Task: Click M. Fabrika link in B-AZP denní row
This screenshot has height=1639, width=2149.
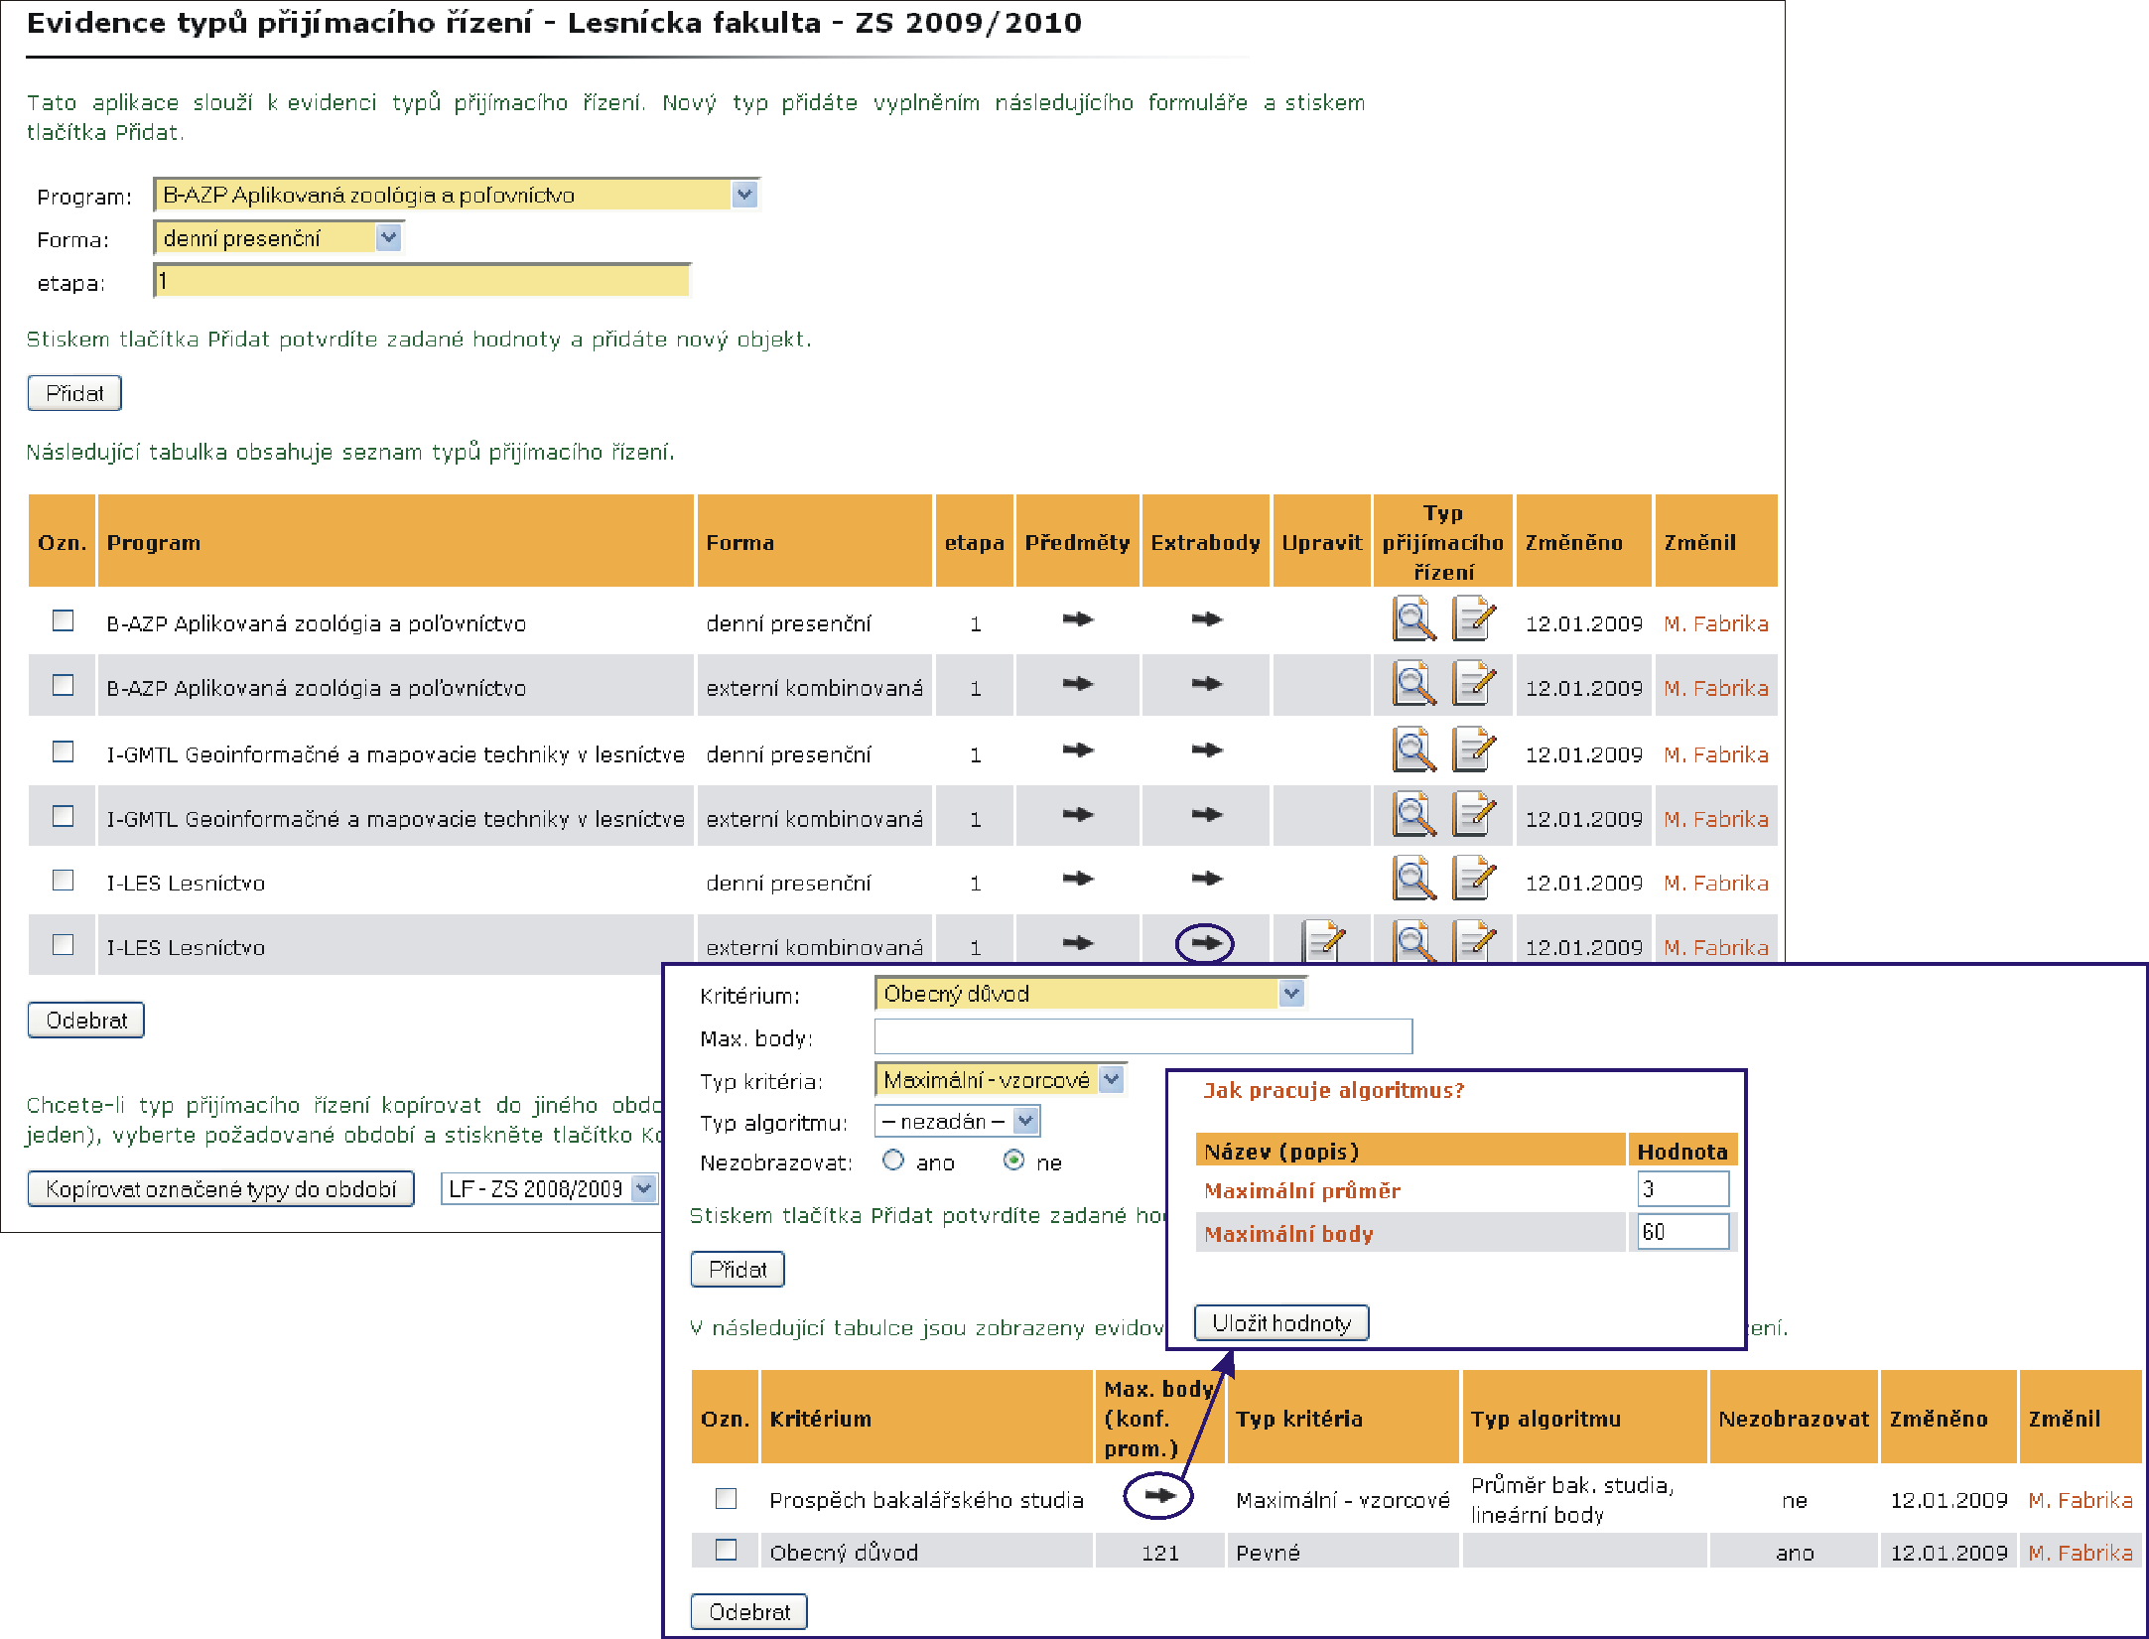Action: pyautogui.click(x=1716, y=623)
